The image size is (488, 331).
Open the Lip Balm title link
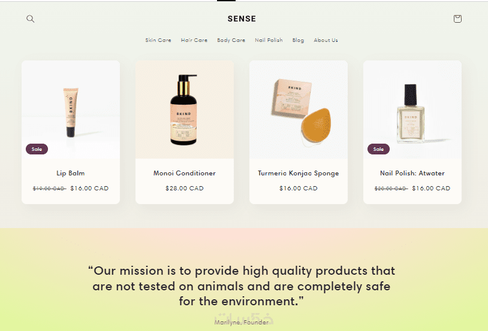click(x=71, y=173)
